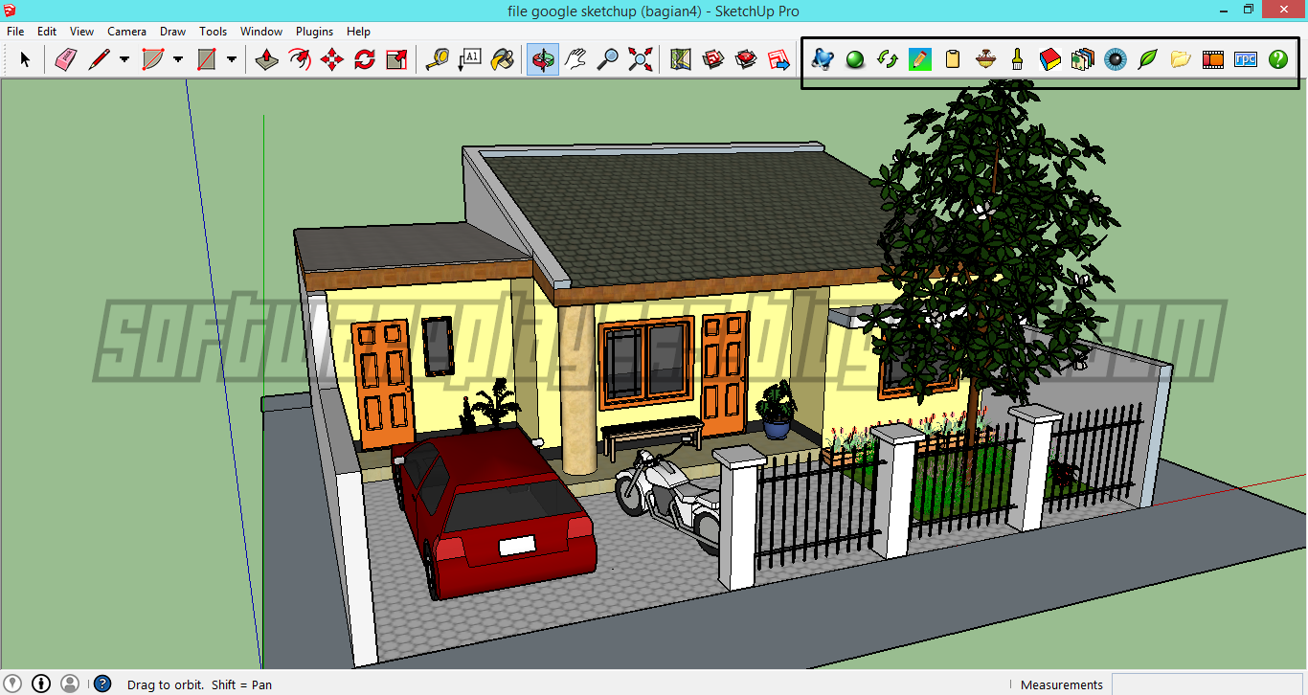The image size is (1308, 695).
Task: Open the Tools menu
Action: (x=214, y=32)
